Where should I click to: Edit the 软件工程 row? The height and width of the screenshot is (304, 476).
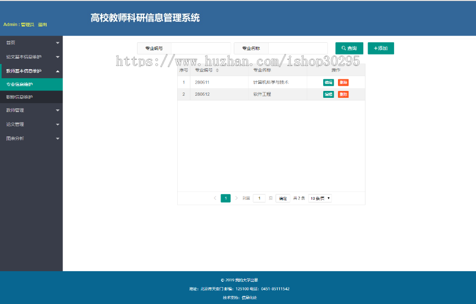tap(328, 94)
